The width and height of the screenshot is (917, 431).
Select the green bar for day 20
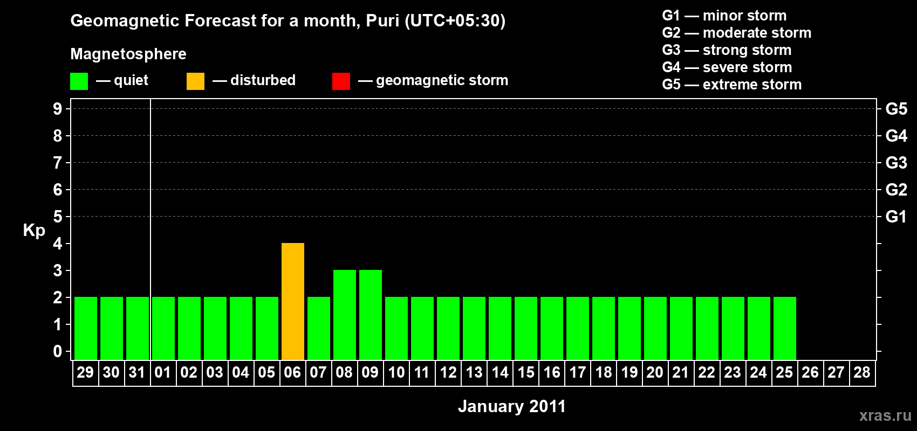coord(655,328)
